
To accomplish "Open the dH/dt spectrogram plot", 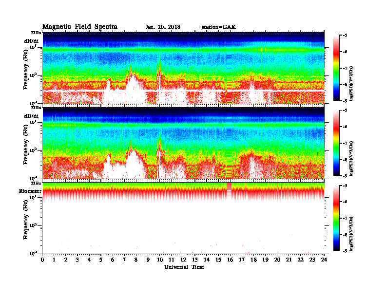I will pyautogui.click(x=184, y=68).
